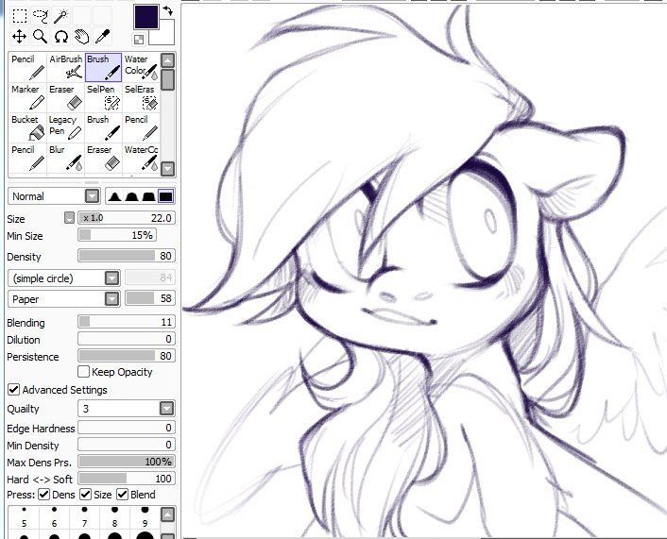The image size is (667, 539).
Task: Choose the Pencil tool in first row
Action: [x=27, y=67]
